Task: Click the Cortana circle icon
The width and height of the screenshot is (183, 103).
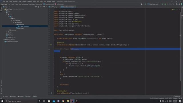Action: [x=39, y=101]
